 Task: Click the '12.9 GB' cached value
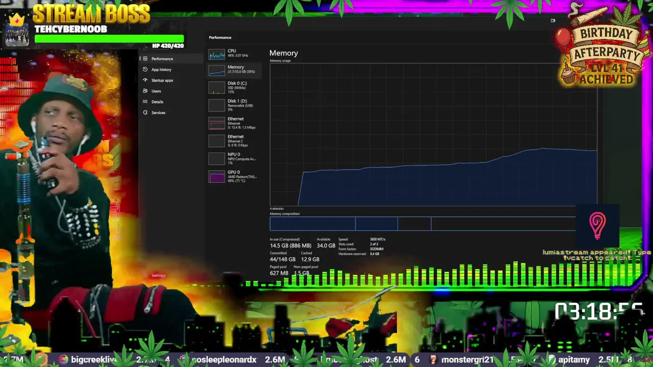tap(310, 259)
